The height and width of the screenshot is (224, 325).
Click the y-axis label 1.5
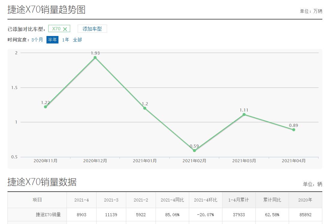pyautogui.click(x=14, y=88)
